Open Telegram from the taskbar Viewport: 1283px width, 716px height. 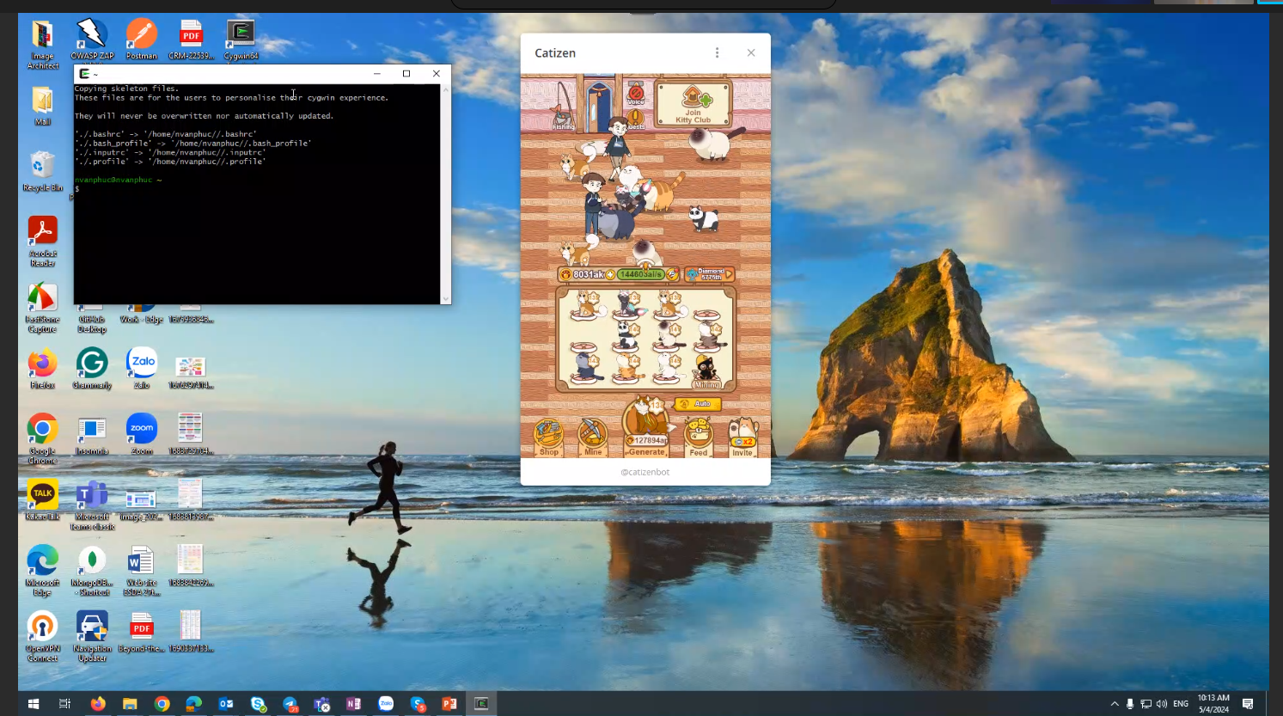(290, 703)
